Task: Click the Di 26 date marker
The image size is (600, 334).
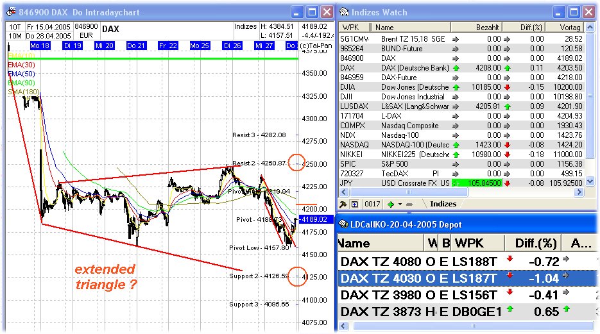Action: pos(232,46)
